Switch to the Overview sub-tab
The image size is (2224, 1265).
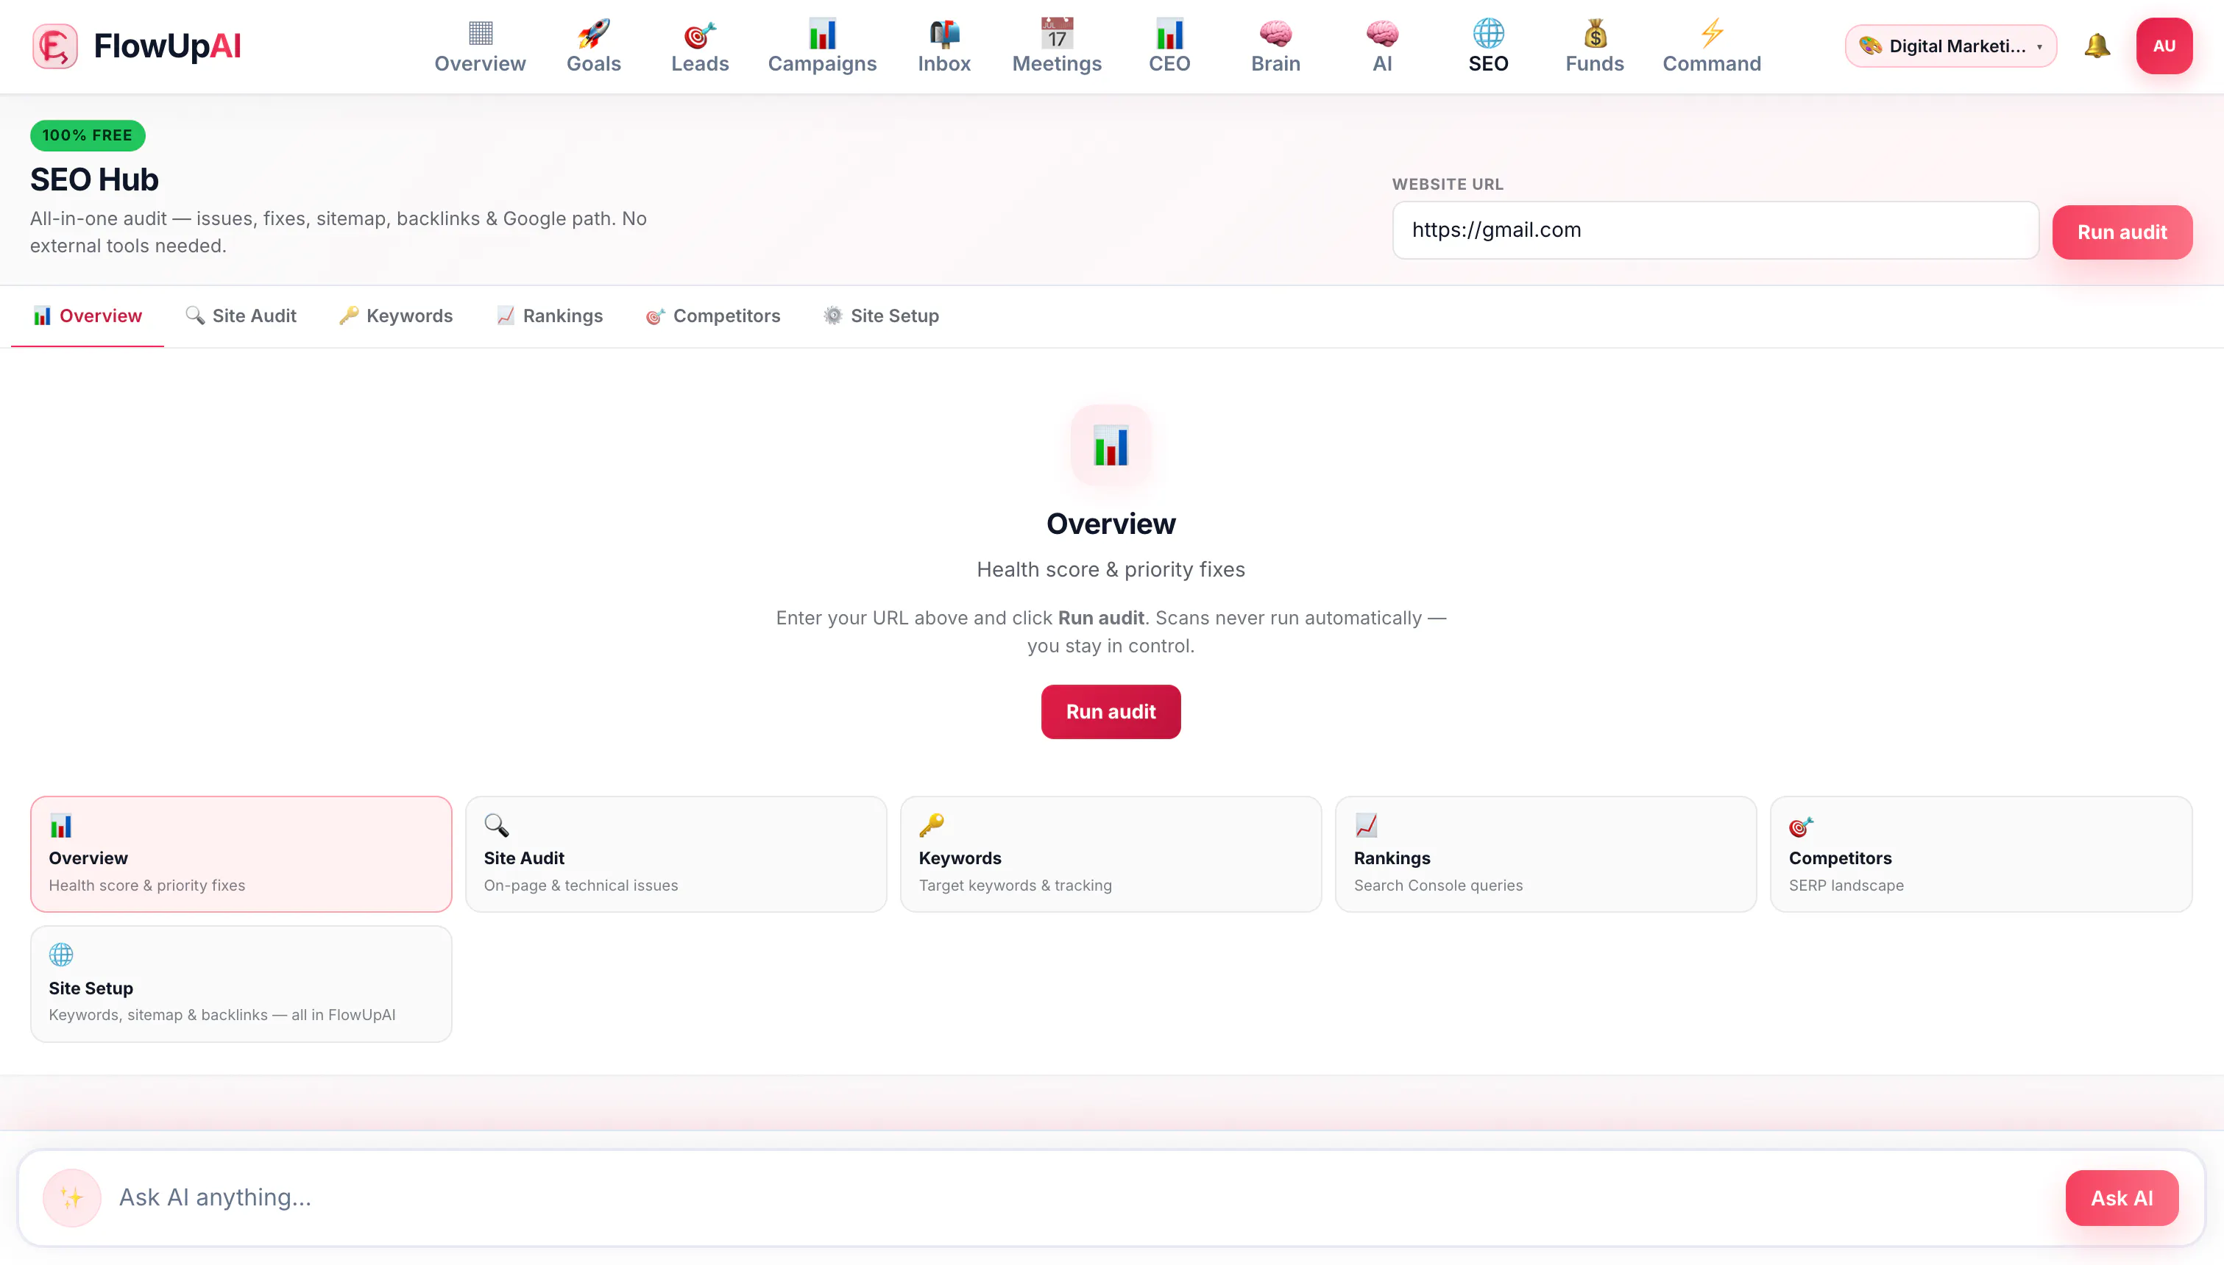pyautogui.click(x=87, y=316)
